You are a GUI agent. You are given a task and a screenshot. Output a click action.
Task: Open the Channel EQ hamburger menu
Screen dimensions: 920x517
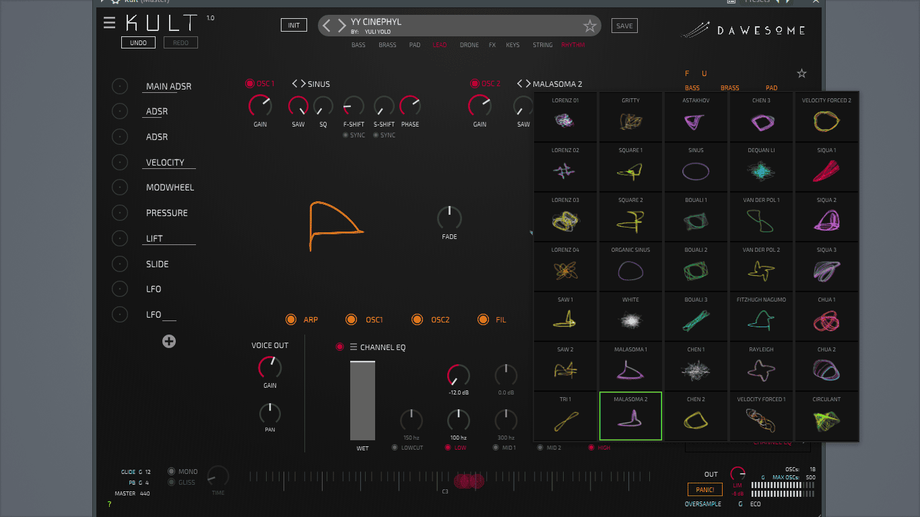(353, 347)
